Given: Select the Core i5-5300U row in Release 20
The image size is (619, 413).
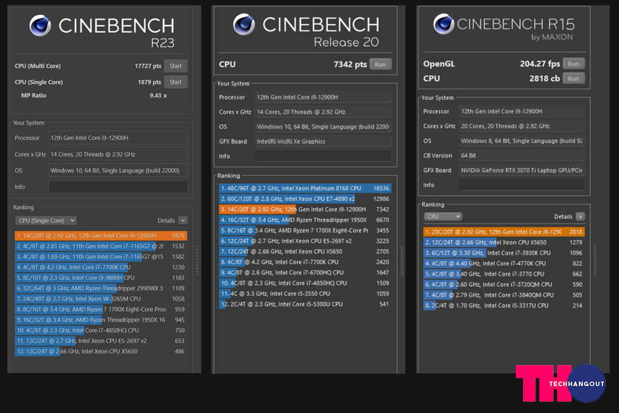Looking at the screenshot, I should click(x=305, y=304).
